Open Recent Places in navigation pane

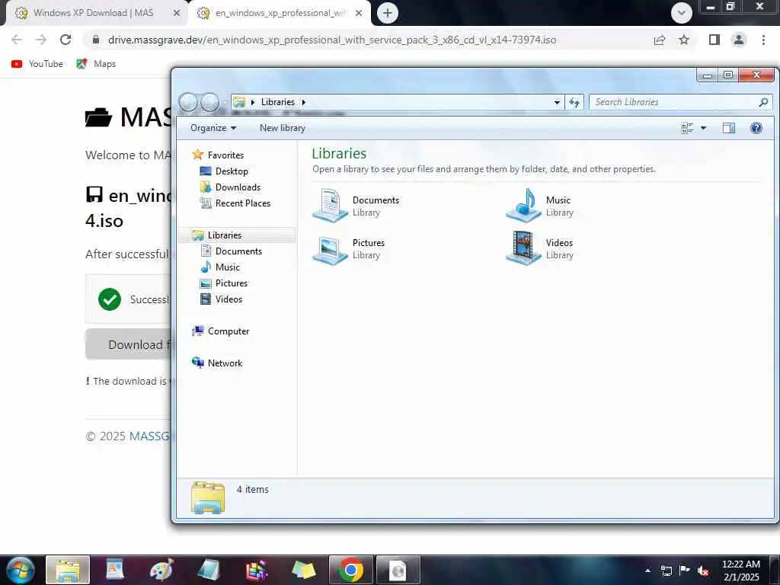242,203
